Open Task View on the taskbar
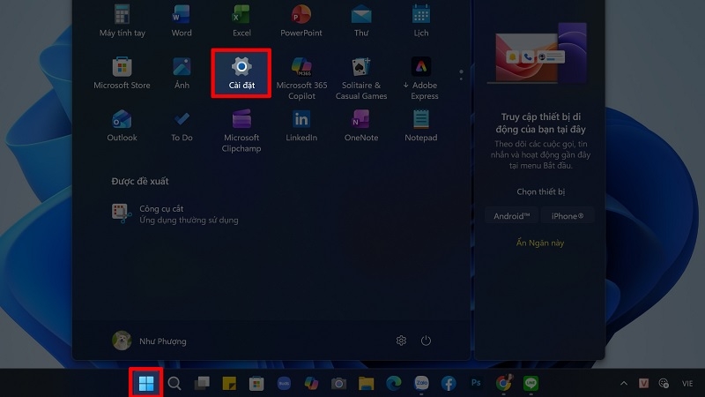This screenshot has width=705, height=397. pos(202,384)
